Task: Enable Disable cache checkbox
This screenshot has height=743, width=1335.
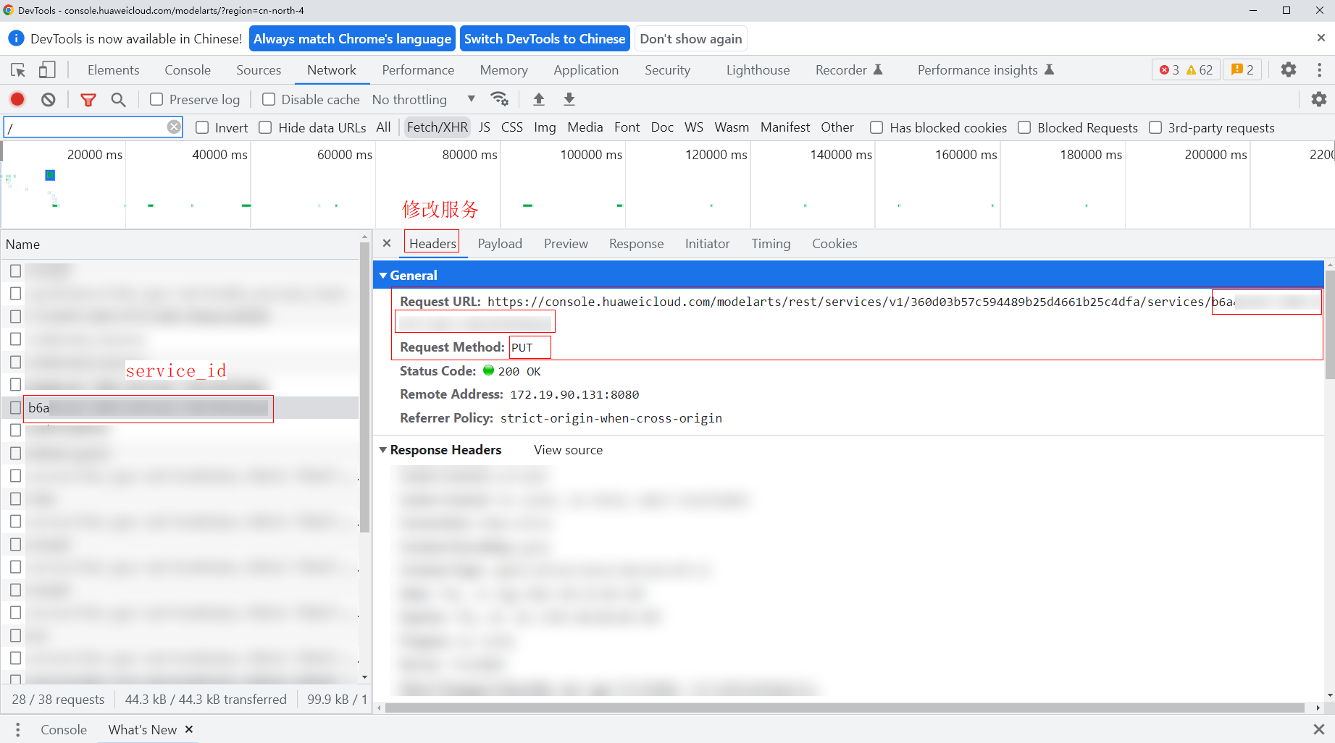Action: (269, 99)
